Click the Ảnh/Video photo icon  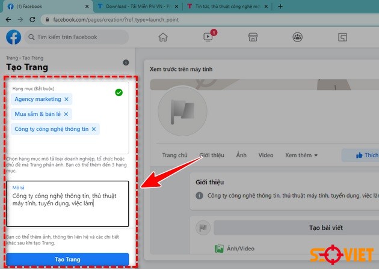tap(219, 249)
